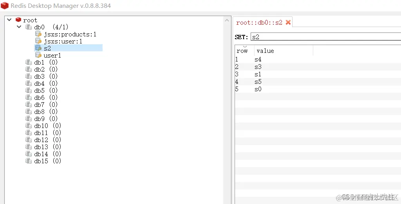Click row number 3 in the table

(237, 74)
